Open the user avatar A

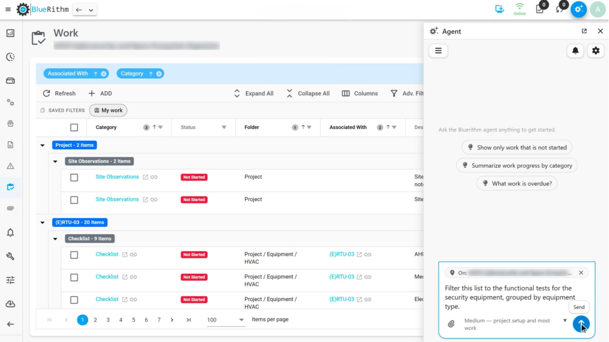[x=598, y=9]
